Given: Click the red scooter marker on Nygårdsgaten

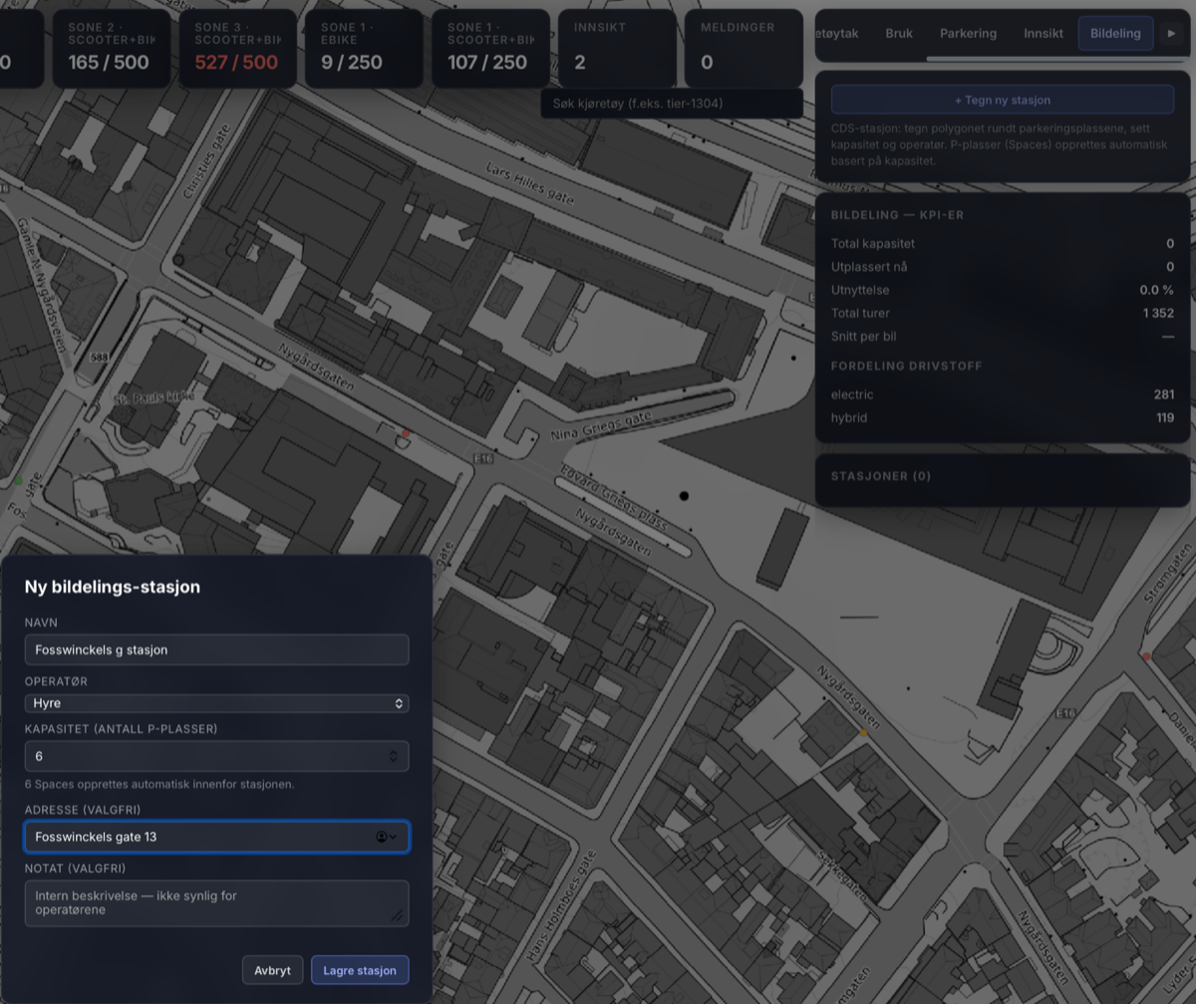Looking at the screenshot, I should [x=406, y=434].
